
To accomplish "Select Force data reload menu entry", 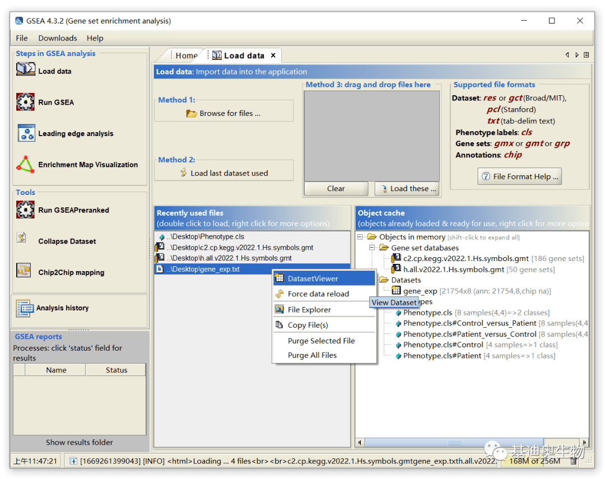I will coord(318,294).
